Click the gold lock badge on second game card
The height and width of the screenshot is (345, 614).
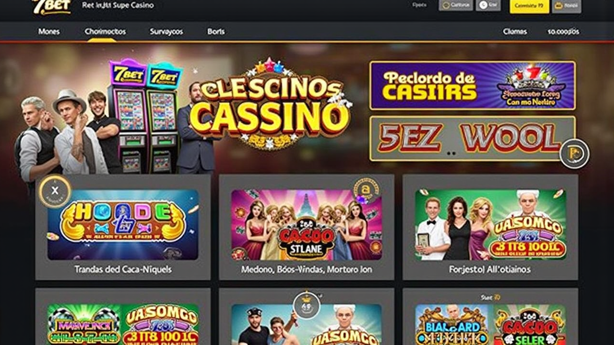pos(366,191)
